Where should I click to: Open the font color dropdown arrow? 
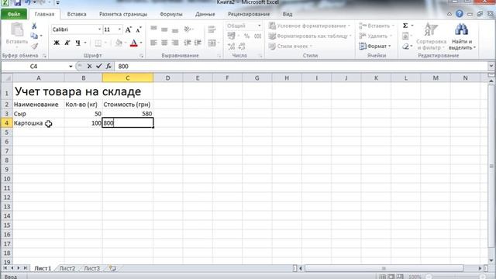[141, 43]
